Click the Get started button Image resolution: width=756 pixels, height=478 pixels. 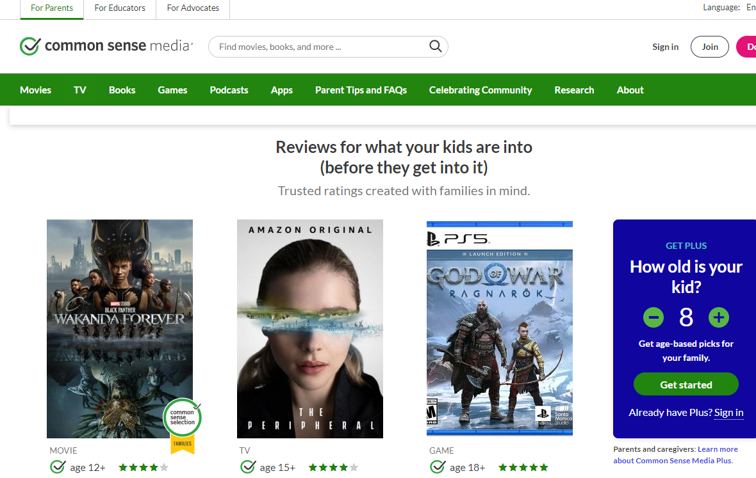(x=686, y=384)
